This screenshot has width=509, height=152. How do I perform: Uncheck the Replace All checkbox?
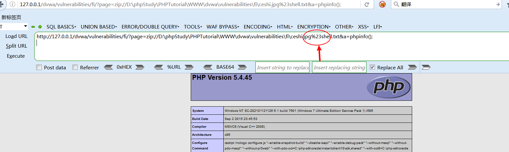(372, 67)
